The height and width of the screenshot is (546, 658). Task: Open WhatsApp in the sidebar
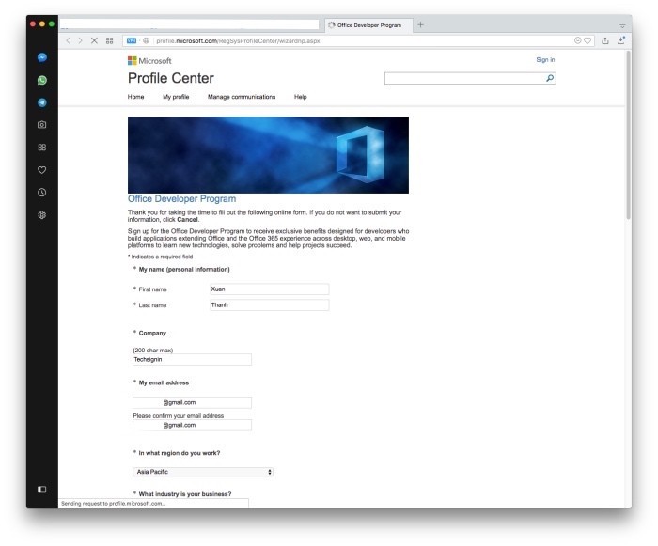click(x=42, y=80)
